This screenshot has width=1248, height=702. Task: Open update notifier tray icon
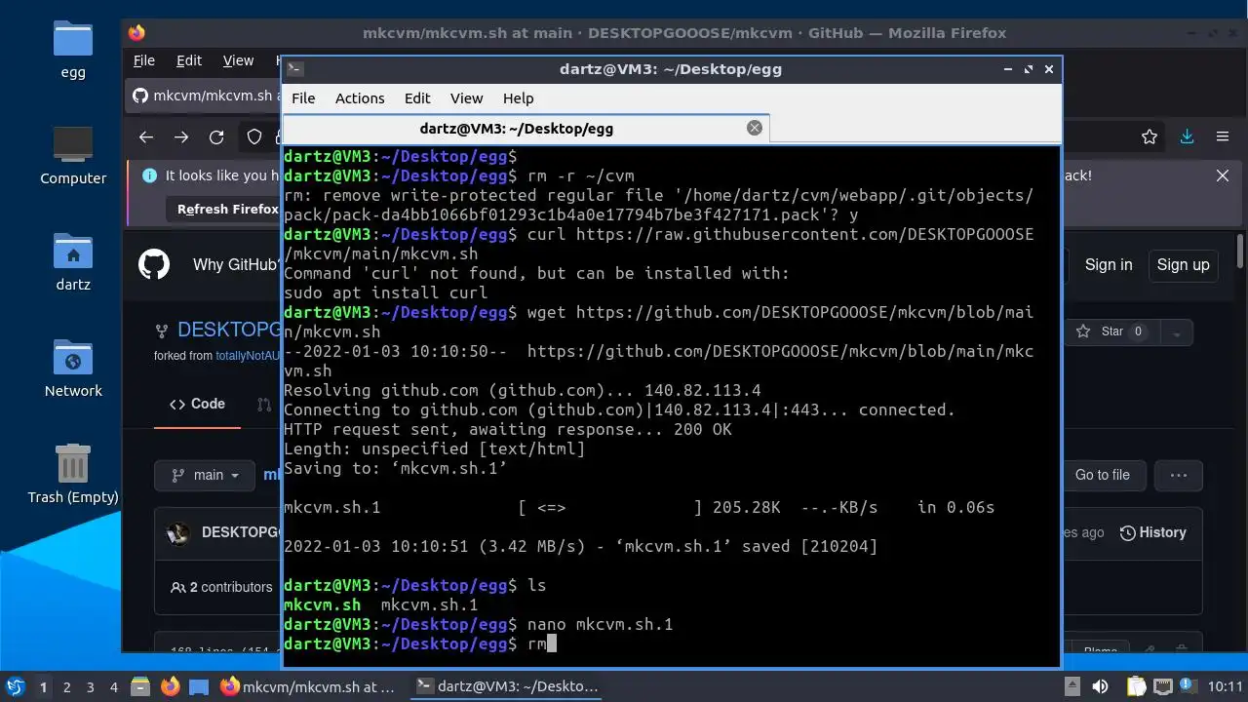tap(1189, 686)
